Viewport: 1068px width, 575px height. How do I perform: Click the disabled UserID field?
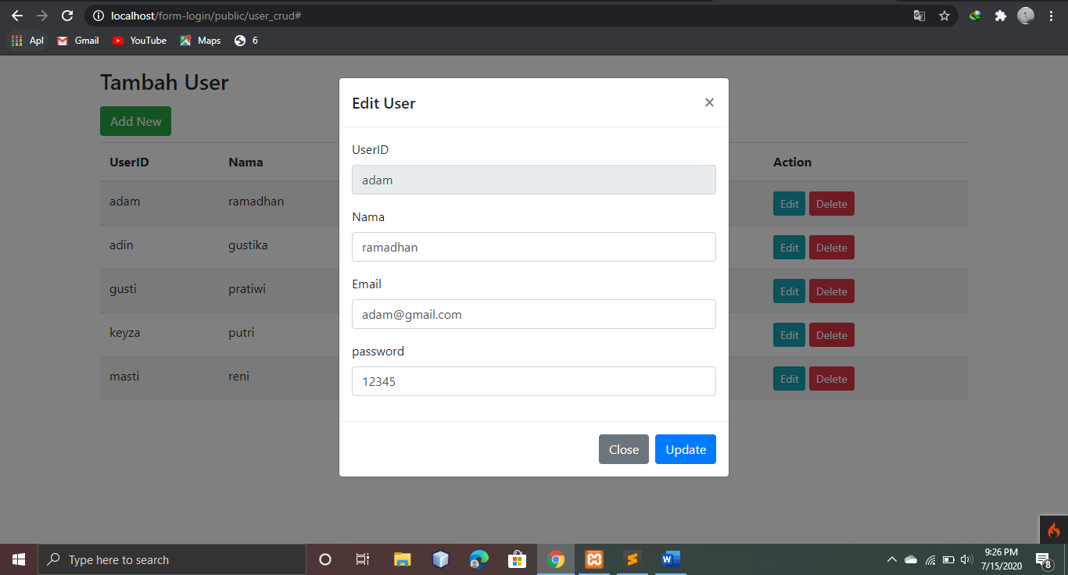[534, 180]
